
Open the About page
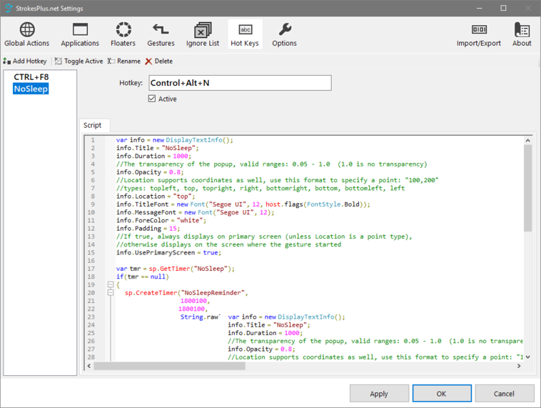point(522,34)
